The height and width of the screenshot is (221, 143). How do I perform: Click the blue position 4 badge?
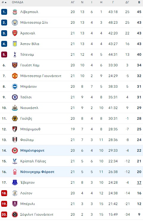tap(4, 44)
